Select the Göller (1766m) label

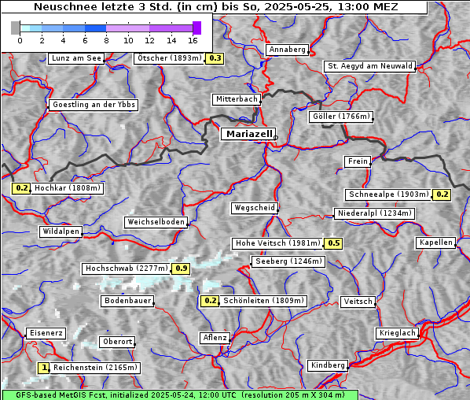click(341, 117)
